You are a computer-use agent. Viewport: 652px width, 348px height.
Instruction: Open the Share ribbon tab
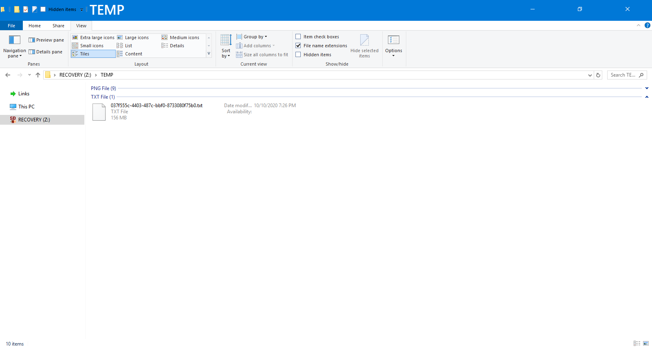(x=58, y=26)
